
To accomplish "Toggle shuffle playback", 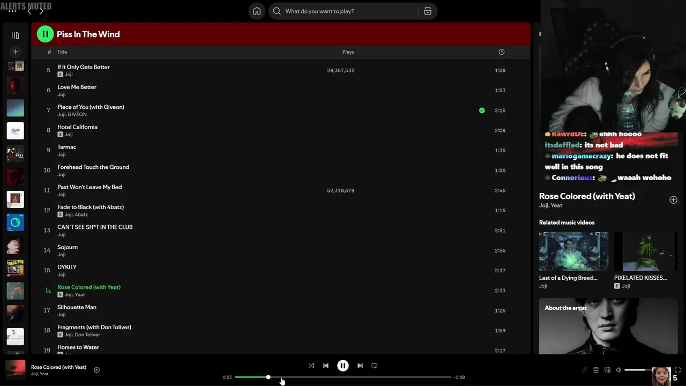I will 311,366.
